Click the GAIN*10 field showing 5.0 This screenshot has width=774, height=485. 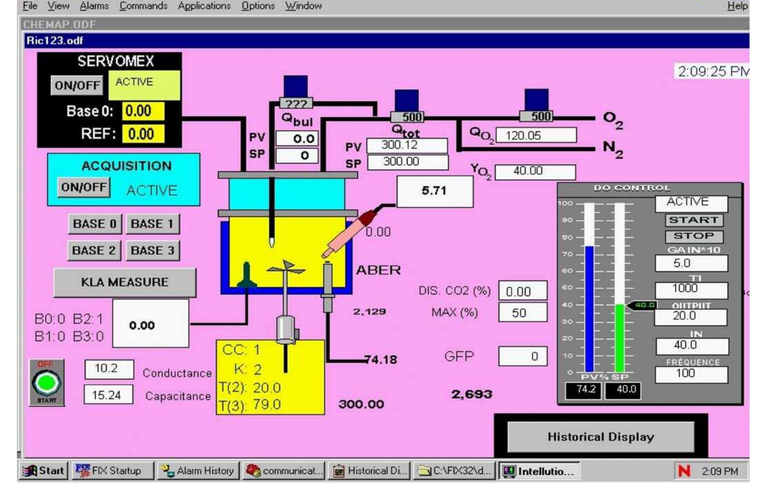pyautogui.click(x=691, y=263)
